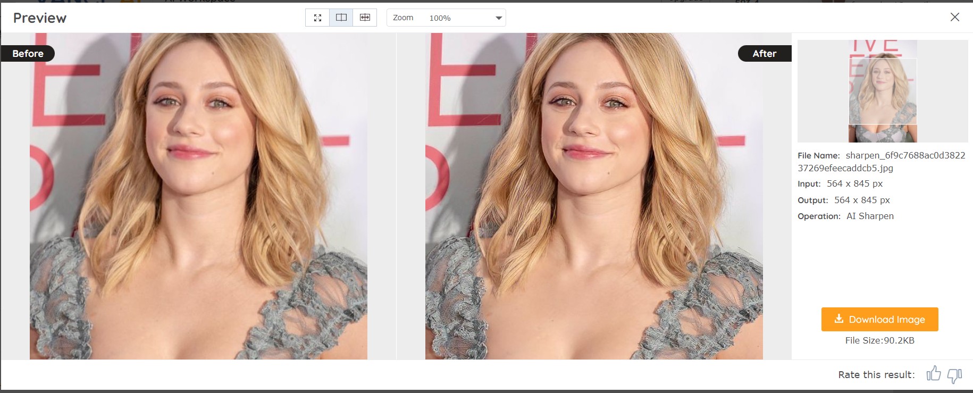Click the navigator thumbnail preview

883,91
